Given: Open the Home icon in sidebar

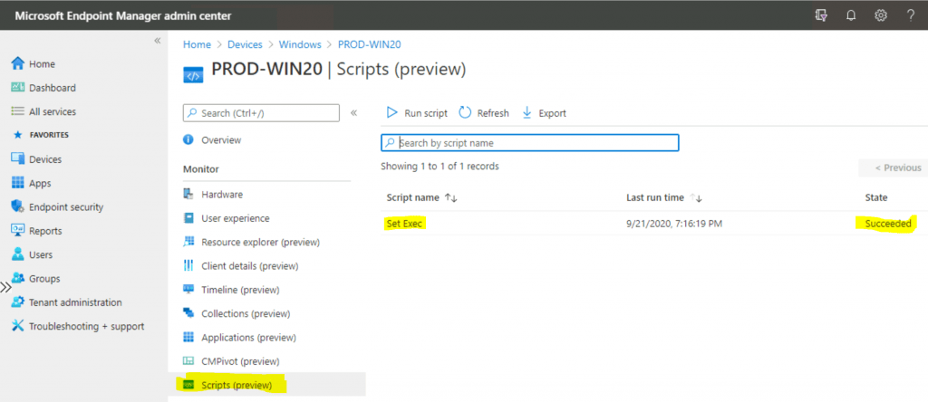Looking at the screenshot, I should pos(18,64).
